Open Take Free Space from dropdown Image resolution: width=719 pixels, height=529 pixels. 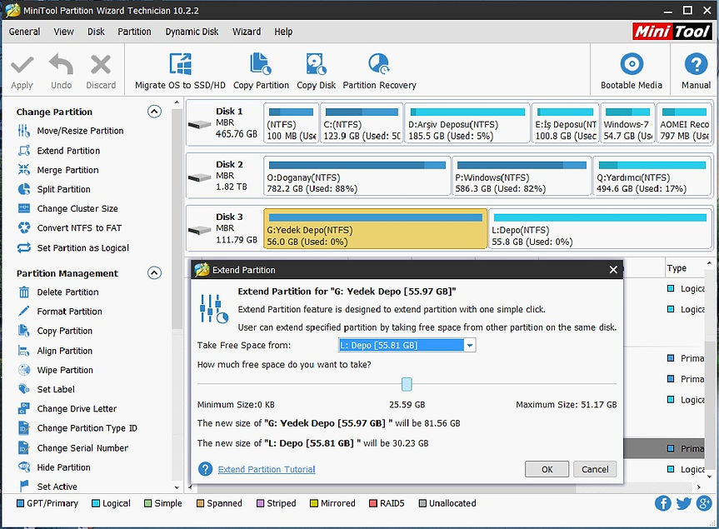[x=470, y=345]
